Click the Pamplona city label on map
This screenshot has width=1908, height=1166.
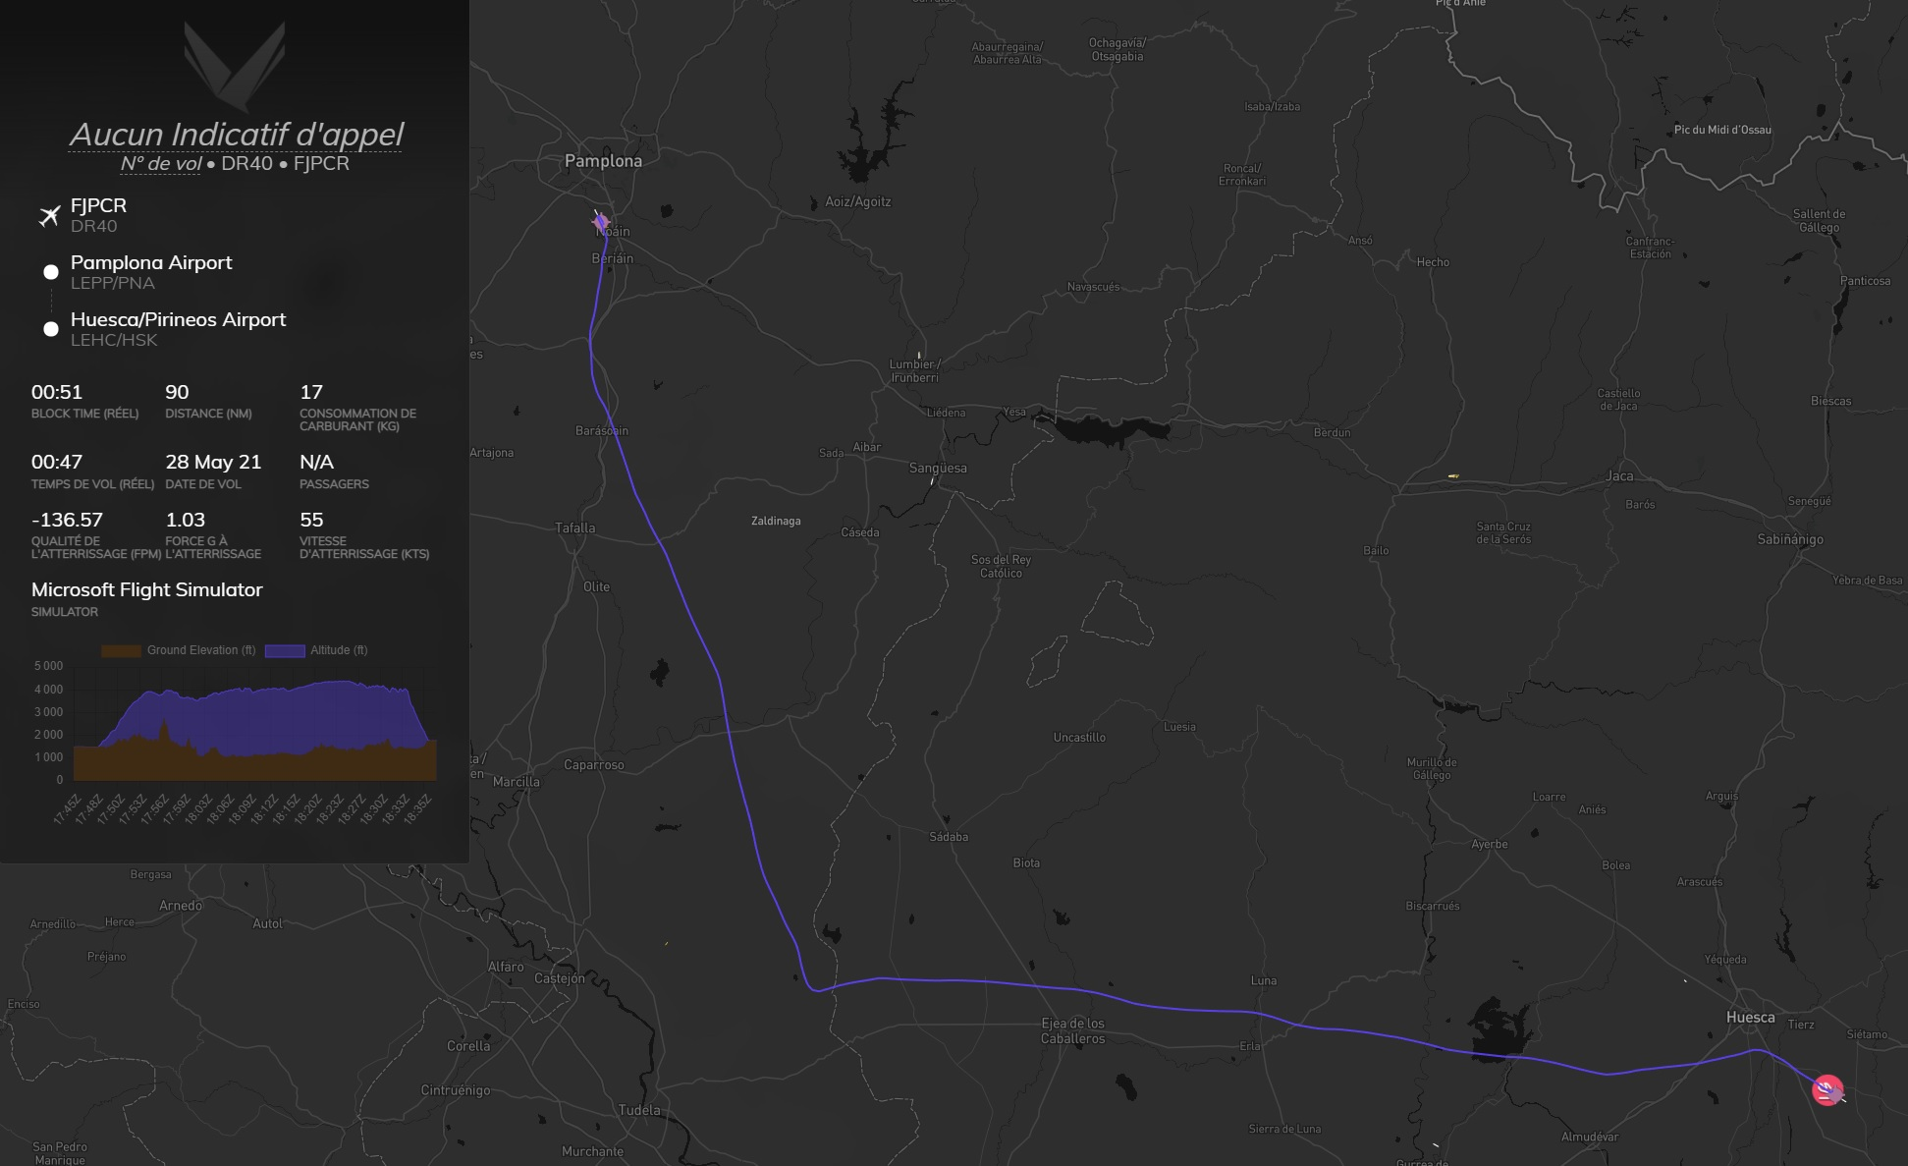603,161
